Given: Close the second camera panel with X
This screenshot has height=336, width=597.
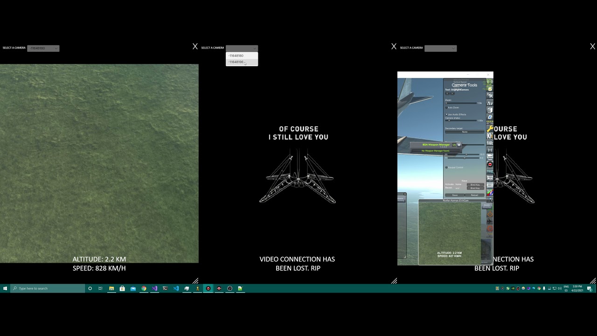Looking at the screenshot, I should pos(394,46).
